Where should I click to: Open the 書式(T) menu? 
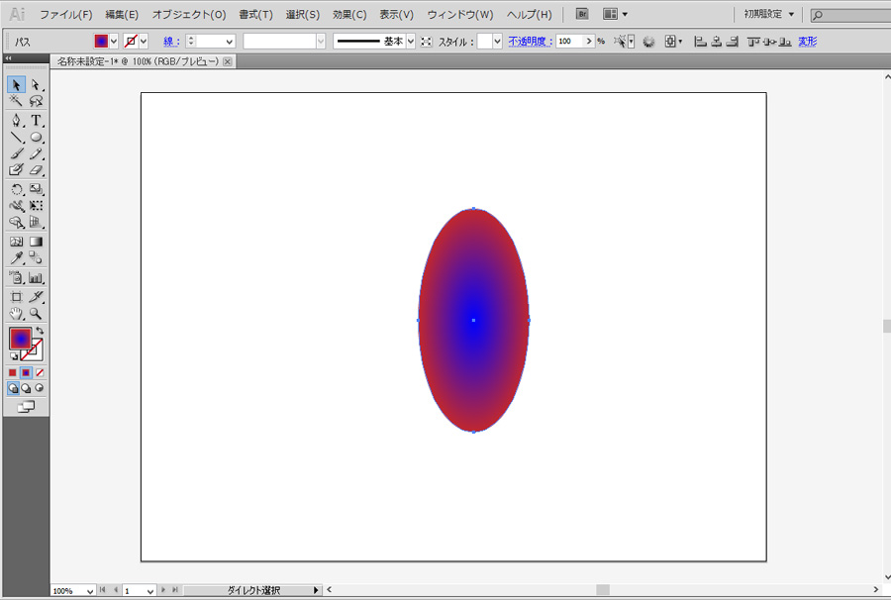(x=255, y=15)
